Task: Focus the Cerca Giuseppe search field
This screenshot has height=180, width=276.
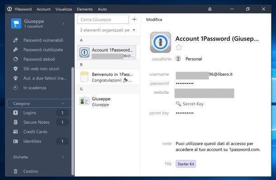Action: click(x=103, y=19)
